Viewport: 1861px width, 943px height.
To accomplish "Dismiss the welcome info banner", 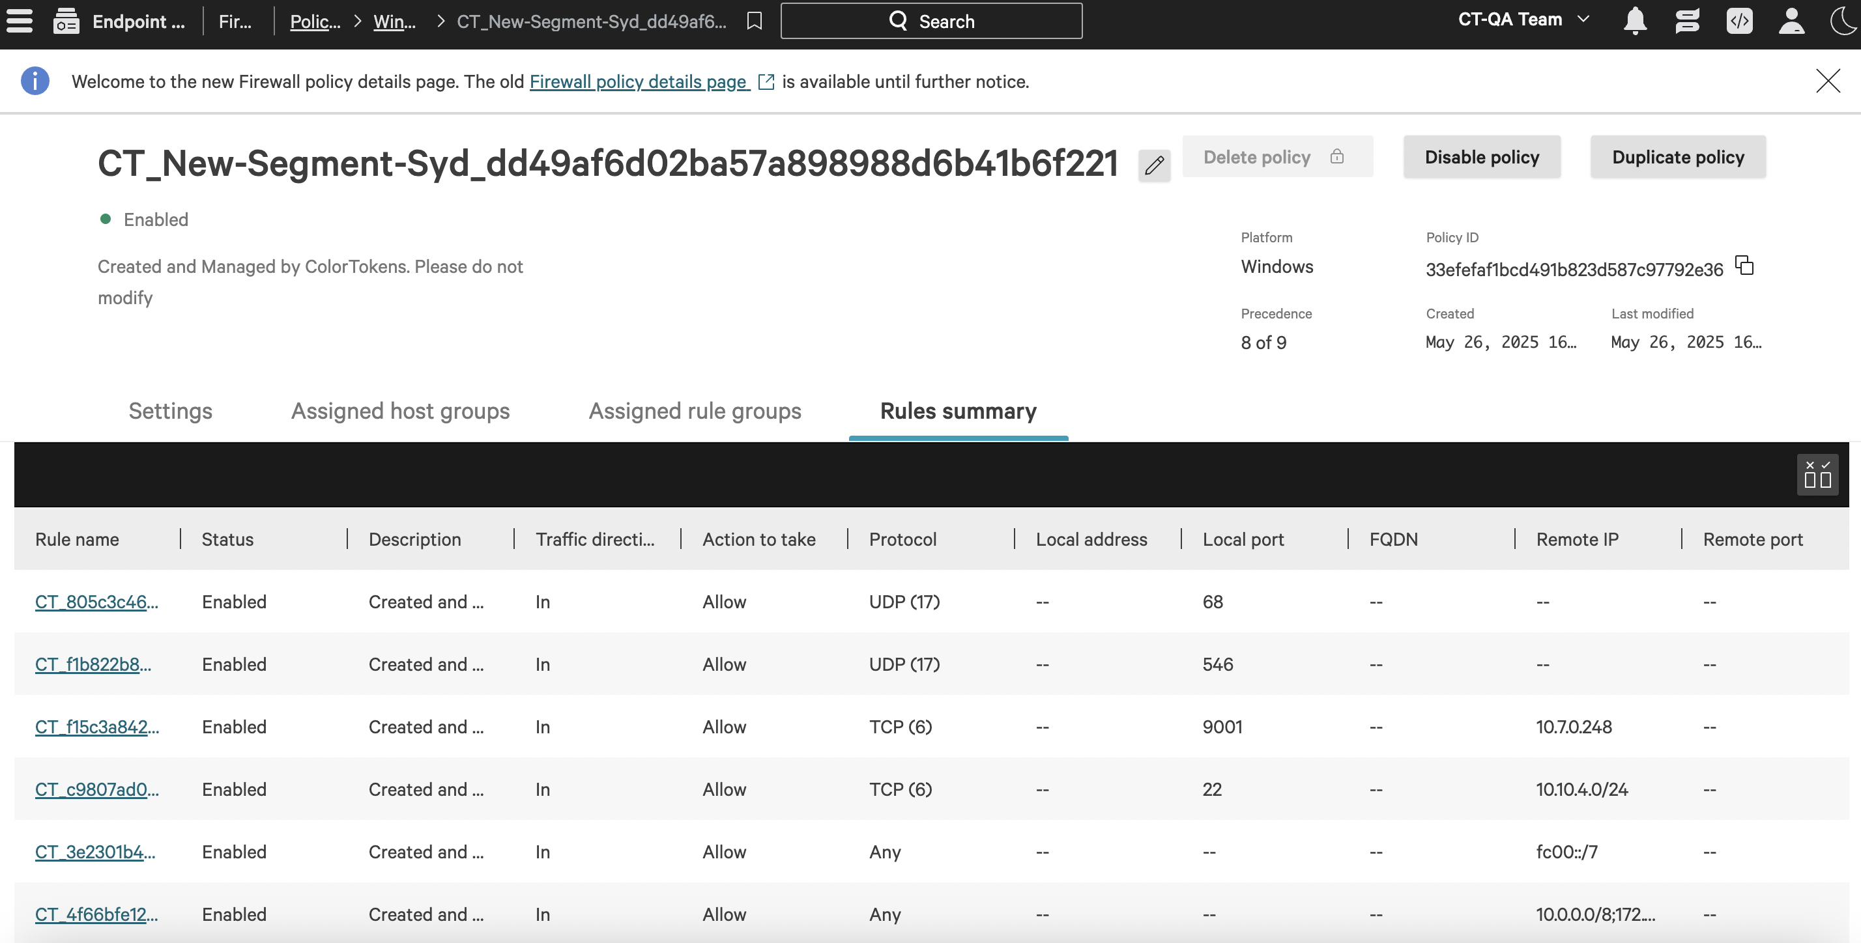I will tap(1828, 81).
